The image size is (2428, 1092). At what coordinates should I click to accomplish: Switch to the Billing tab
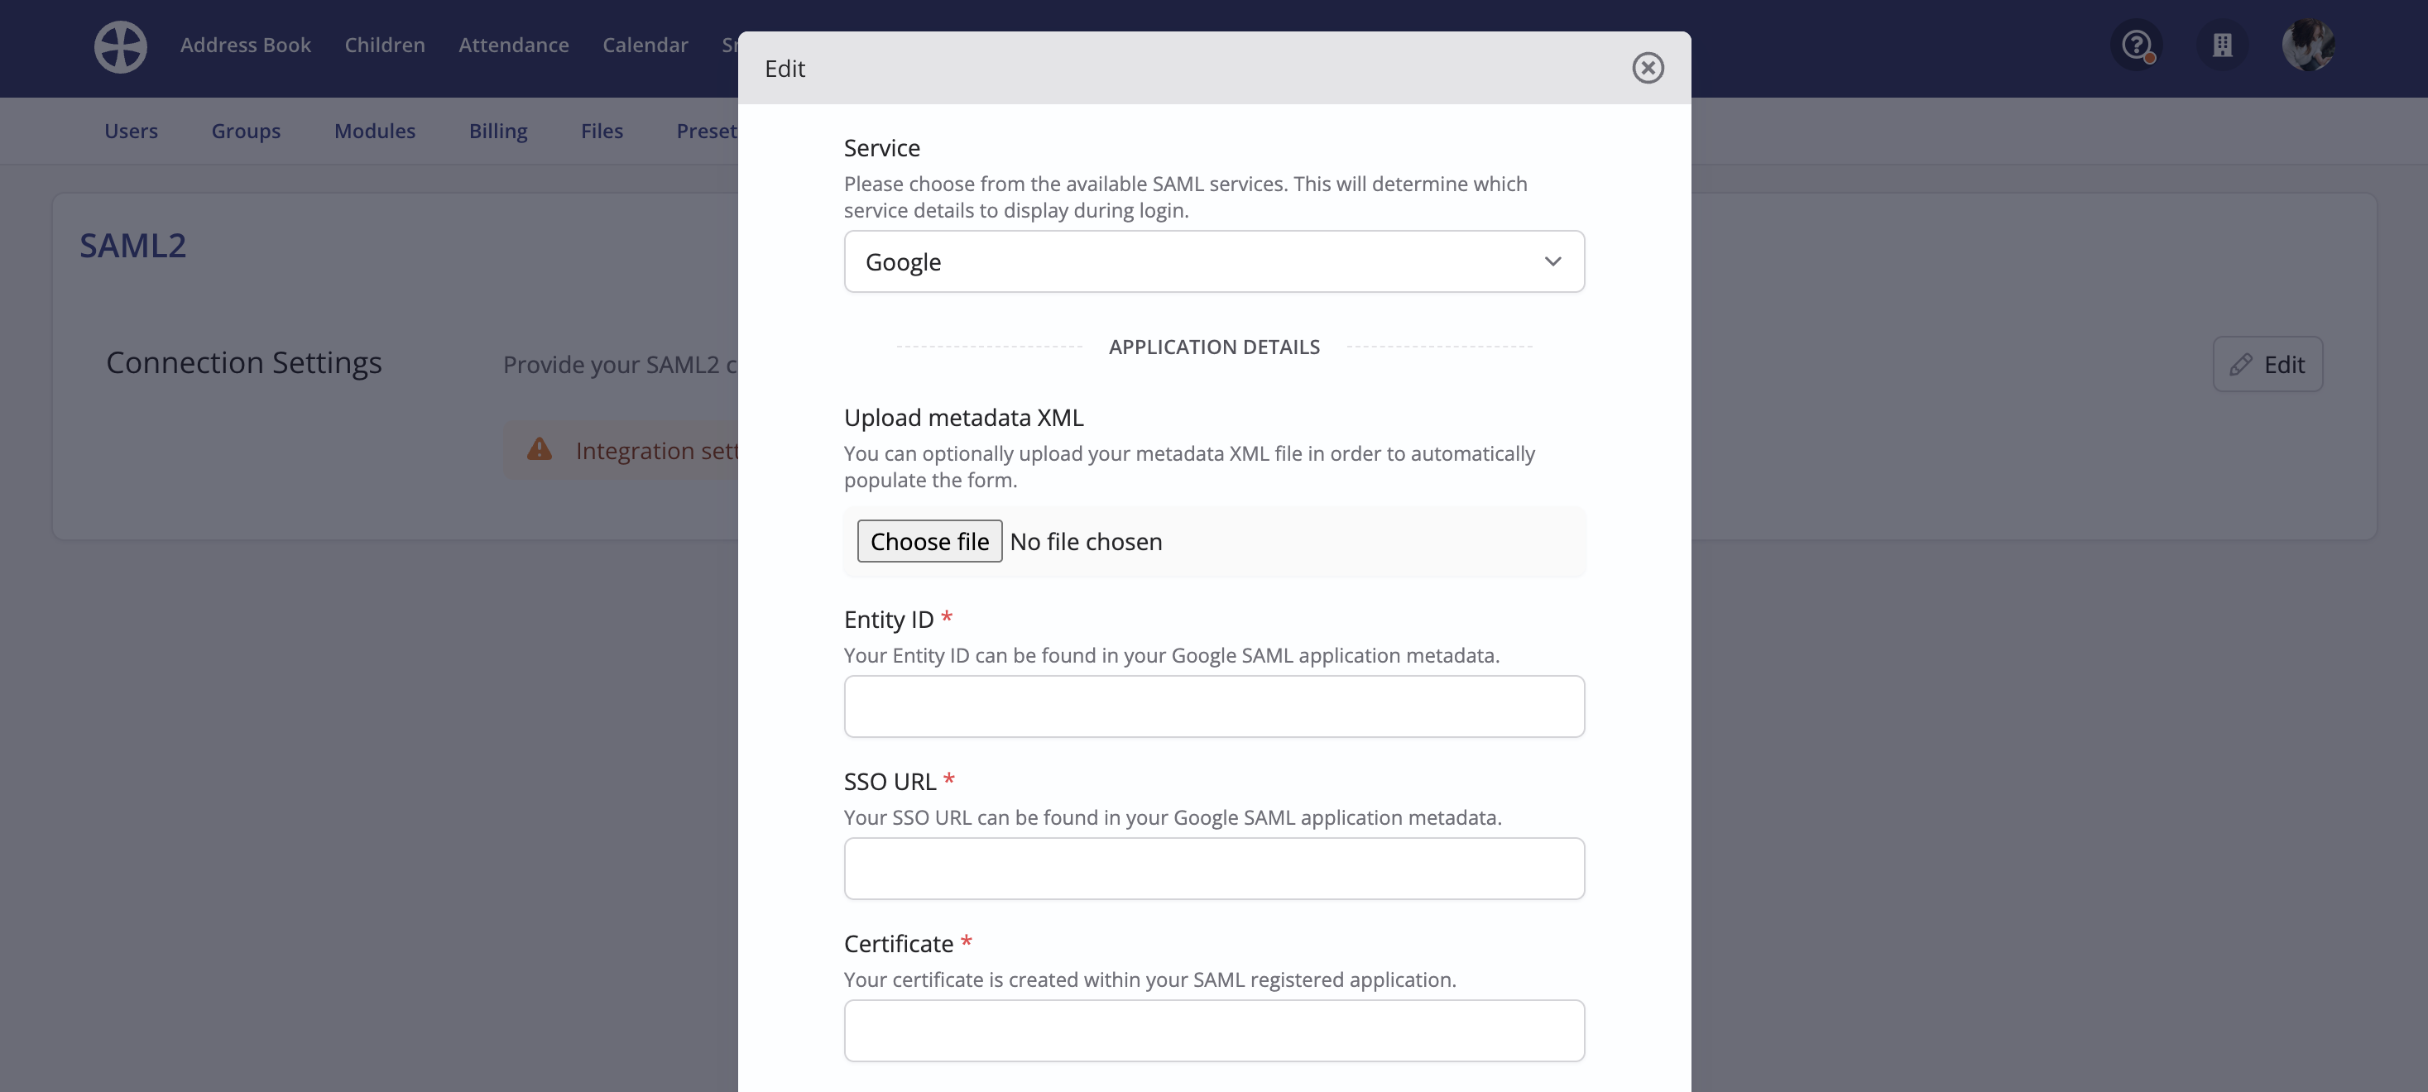[x=499, y=131]
